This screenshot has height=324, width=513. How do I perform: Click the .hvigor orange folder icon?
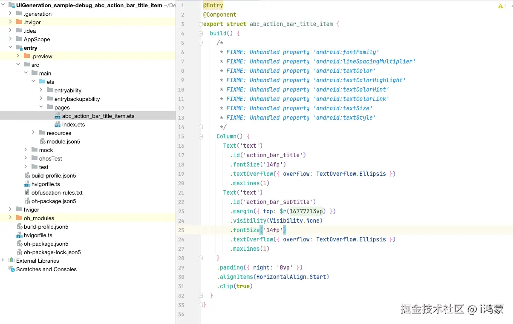click(x=19, y=22)
